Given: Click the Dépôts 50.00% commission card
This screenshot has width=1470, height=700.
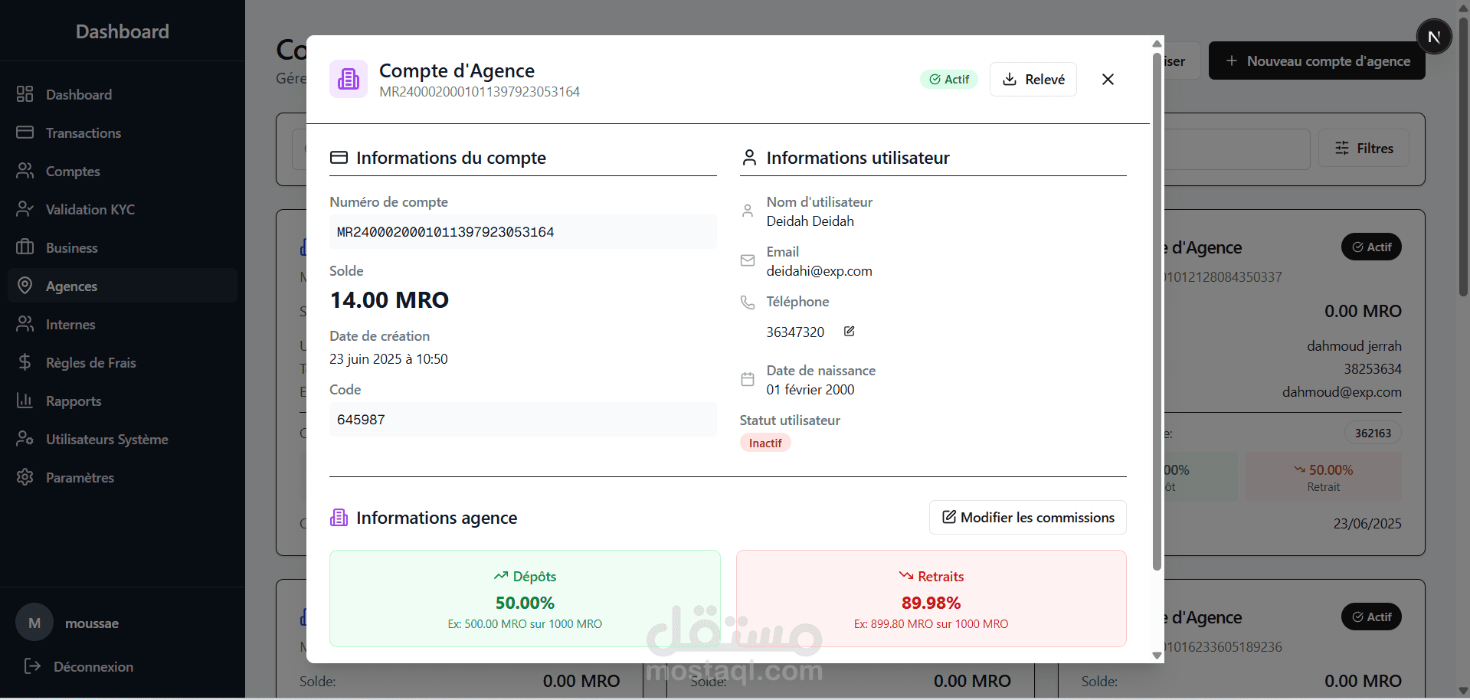Looking at the screenshot, I should pyautogui.click(x=525, y=598).
